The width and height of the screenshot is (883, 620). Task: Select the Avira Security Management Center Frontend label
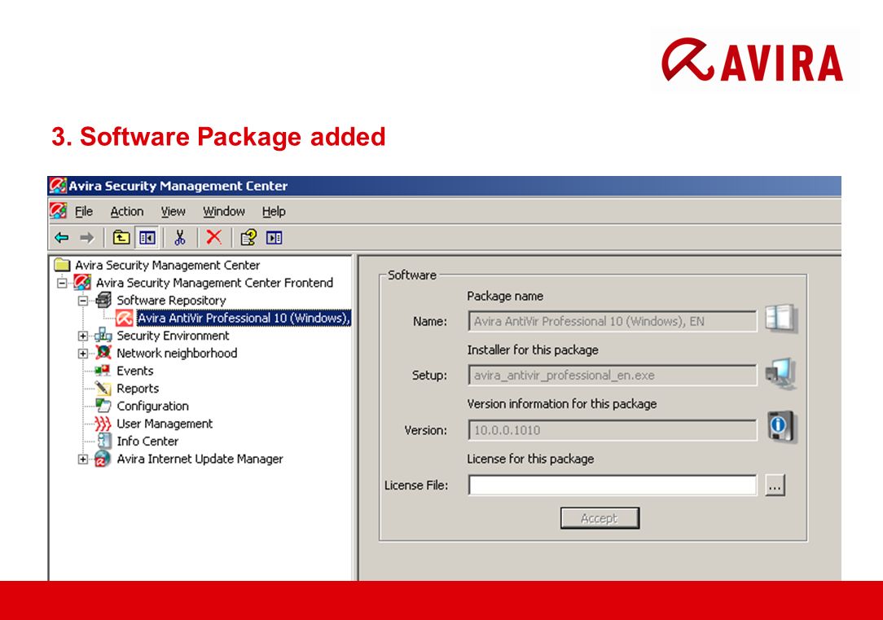pyautogui.click(x=214, y=283)
